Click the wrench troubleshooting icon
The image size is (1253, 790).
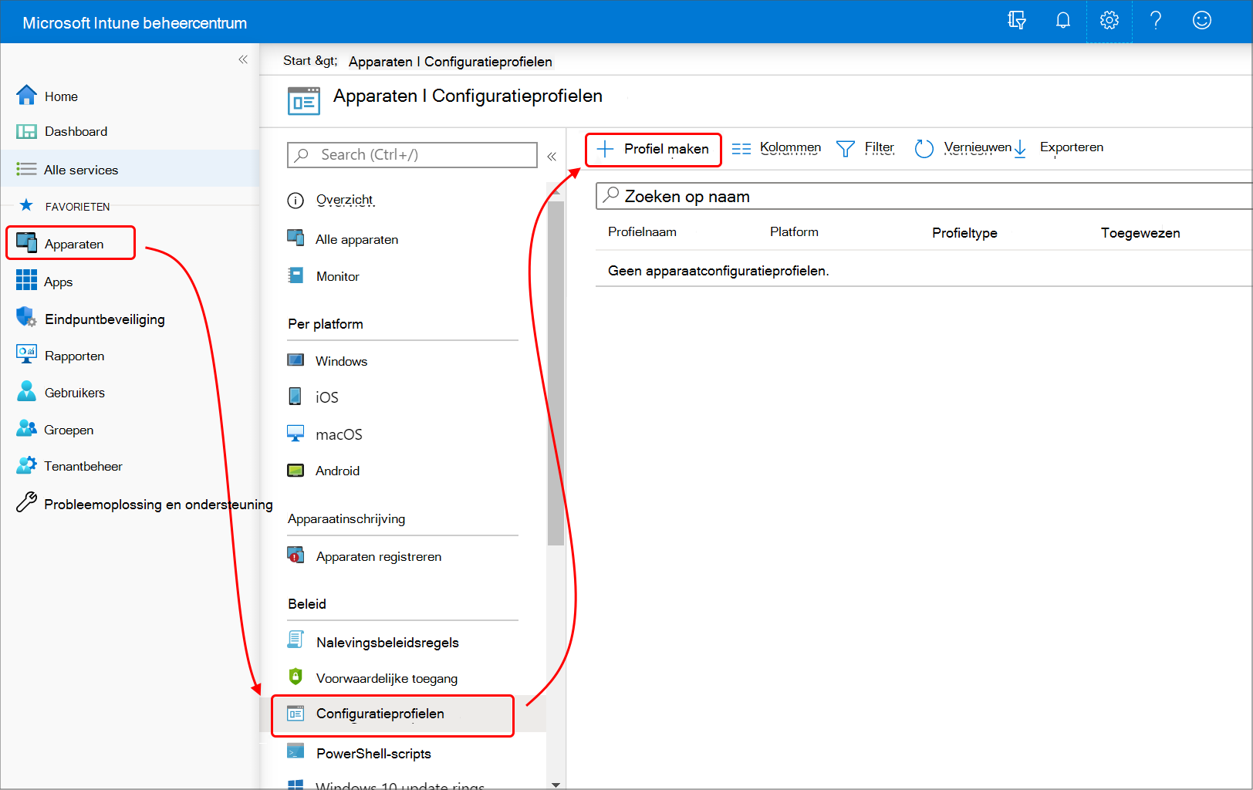click(x=26, y=502)
